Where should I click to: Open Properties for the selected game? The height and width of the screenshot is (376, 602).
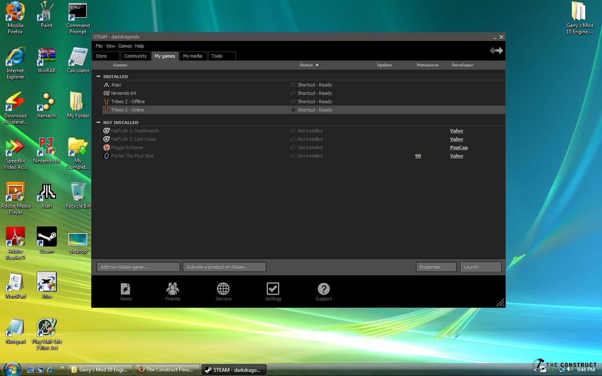(x=436, y=267)
